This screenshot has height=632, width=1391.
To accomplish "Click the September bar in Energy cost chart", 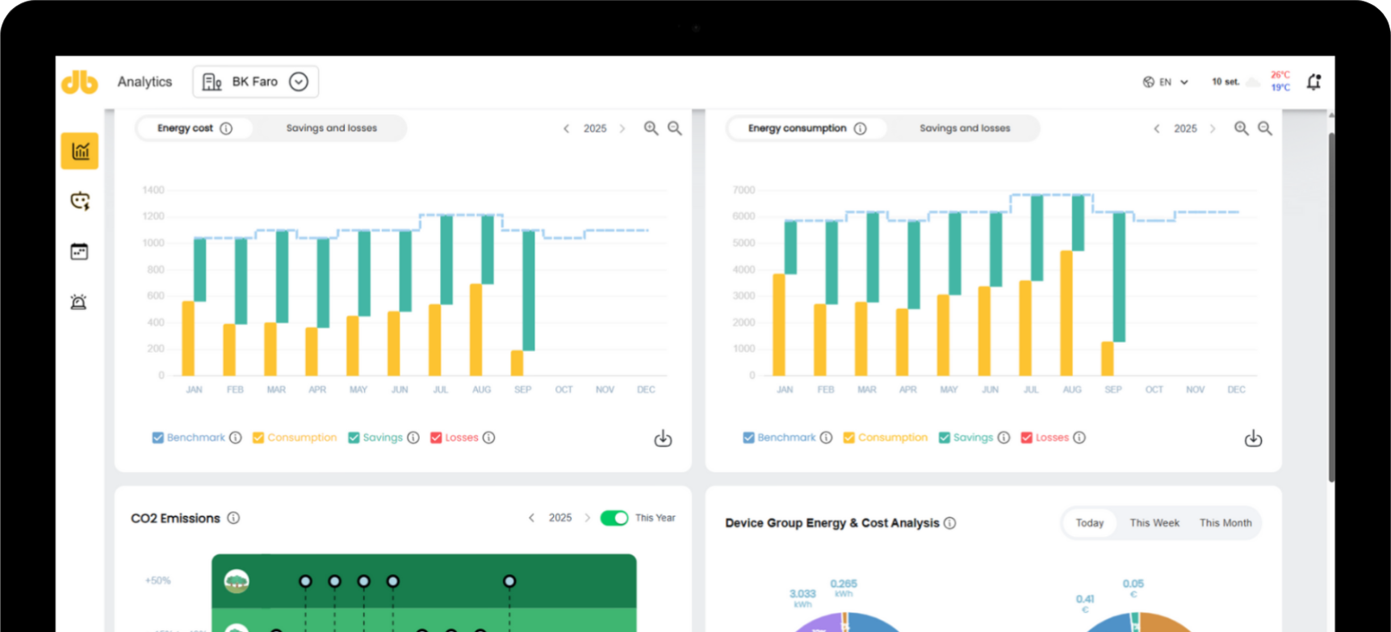I will tap(528, 291).
